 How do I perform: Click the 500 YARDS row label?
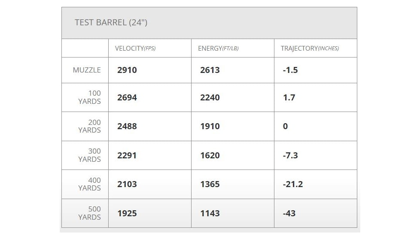coord(89,213)
